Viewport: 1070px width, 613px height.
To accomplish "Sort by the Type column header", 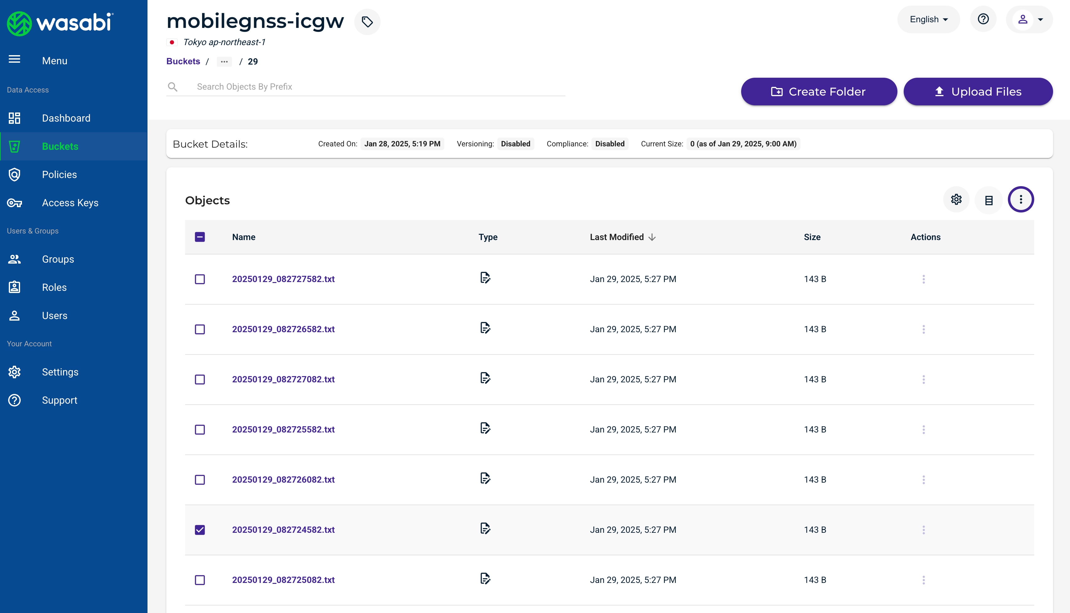I will (x=488, y=237).
